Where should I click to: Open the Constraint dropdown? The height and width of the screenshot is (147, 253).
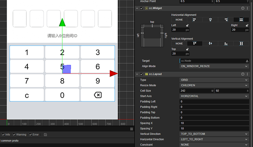[x=214, y=145]
